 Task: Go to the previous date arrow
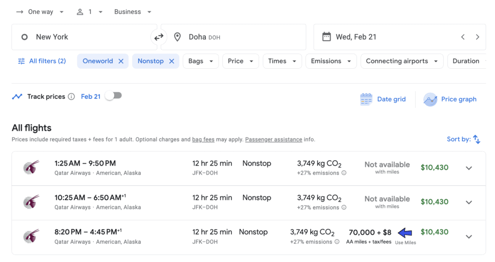pos(463,37)
